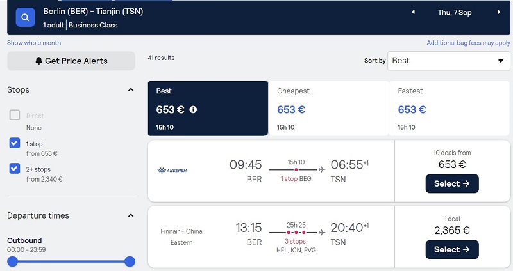Uncheck the 2+ stops filter

coord(15,168)
